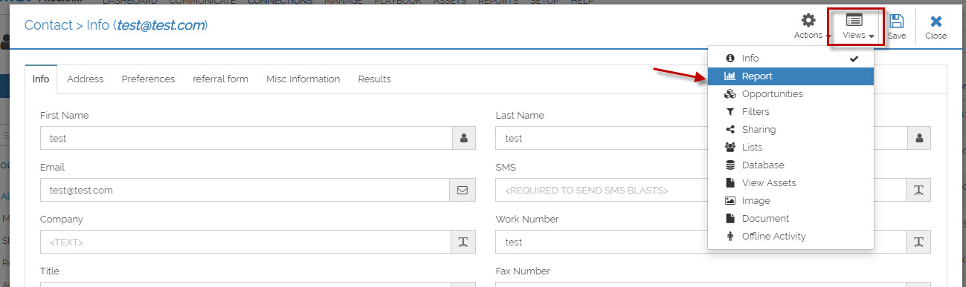Click the envelope icon beside Email
This screenshot has height=287, width=966.
click(463, 190)
